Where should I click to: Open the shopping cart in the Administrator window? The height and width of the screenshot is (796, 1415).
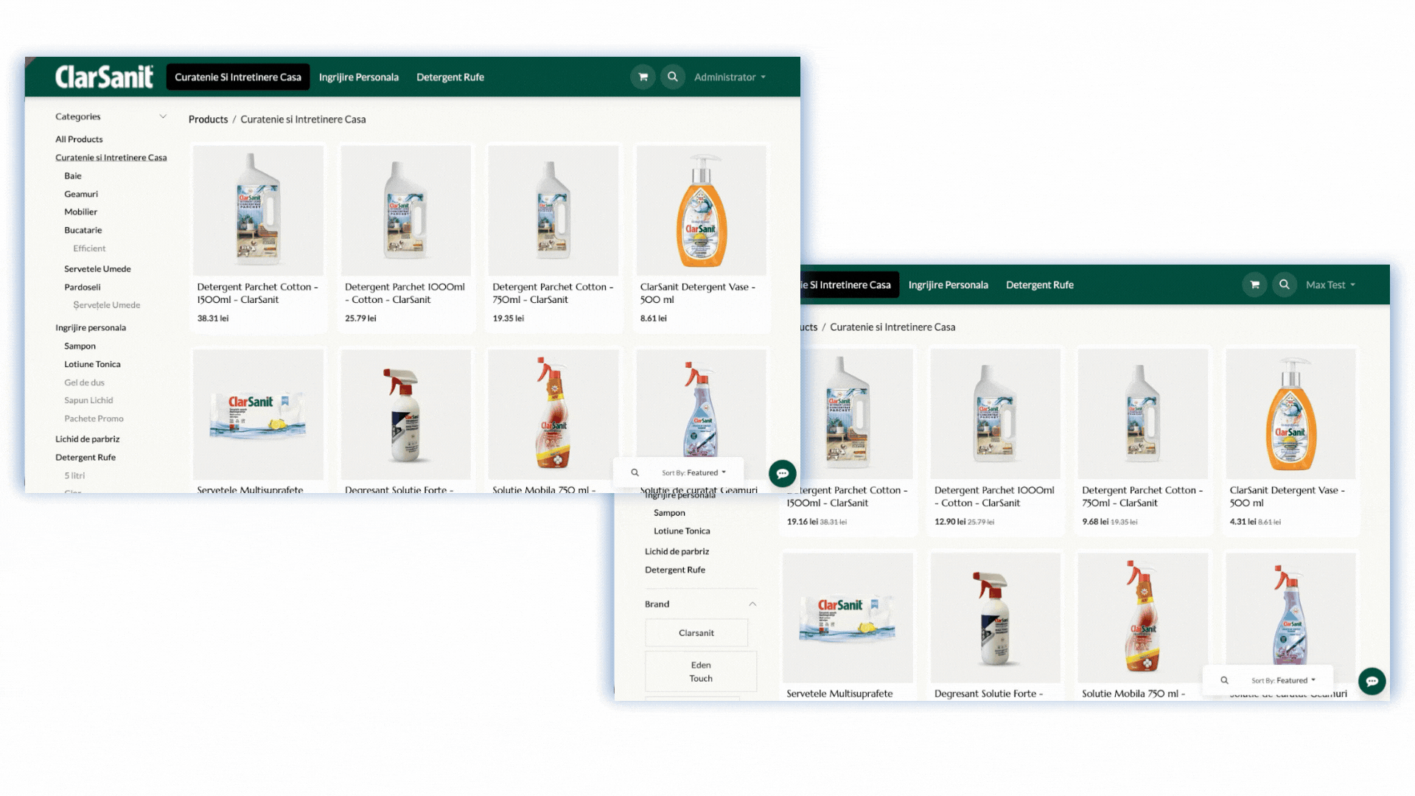pos(643,77)
